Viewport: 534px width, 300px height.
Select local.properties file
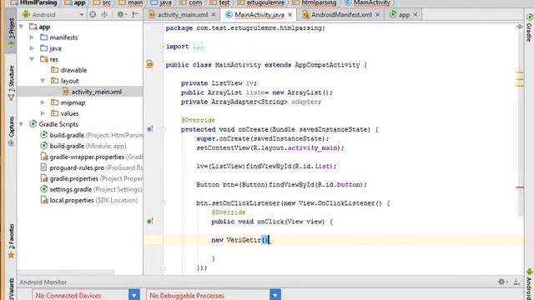pyautogui.click(x=72, y=200)
